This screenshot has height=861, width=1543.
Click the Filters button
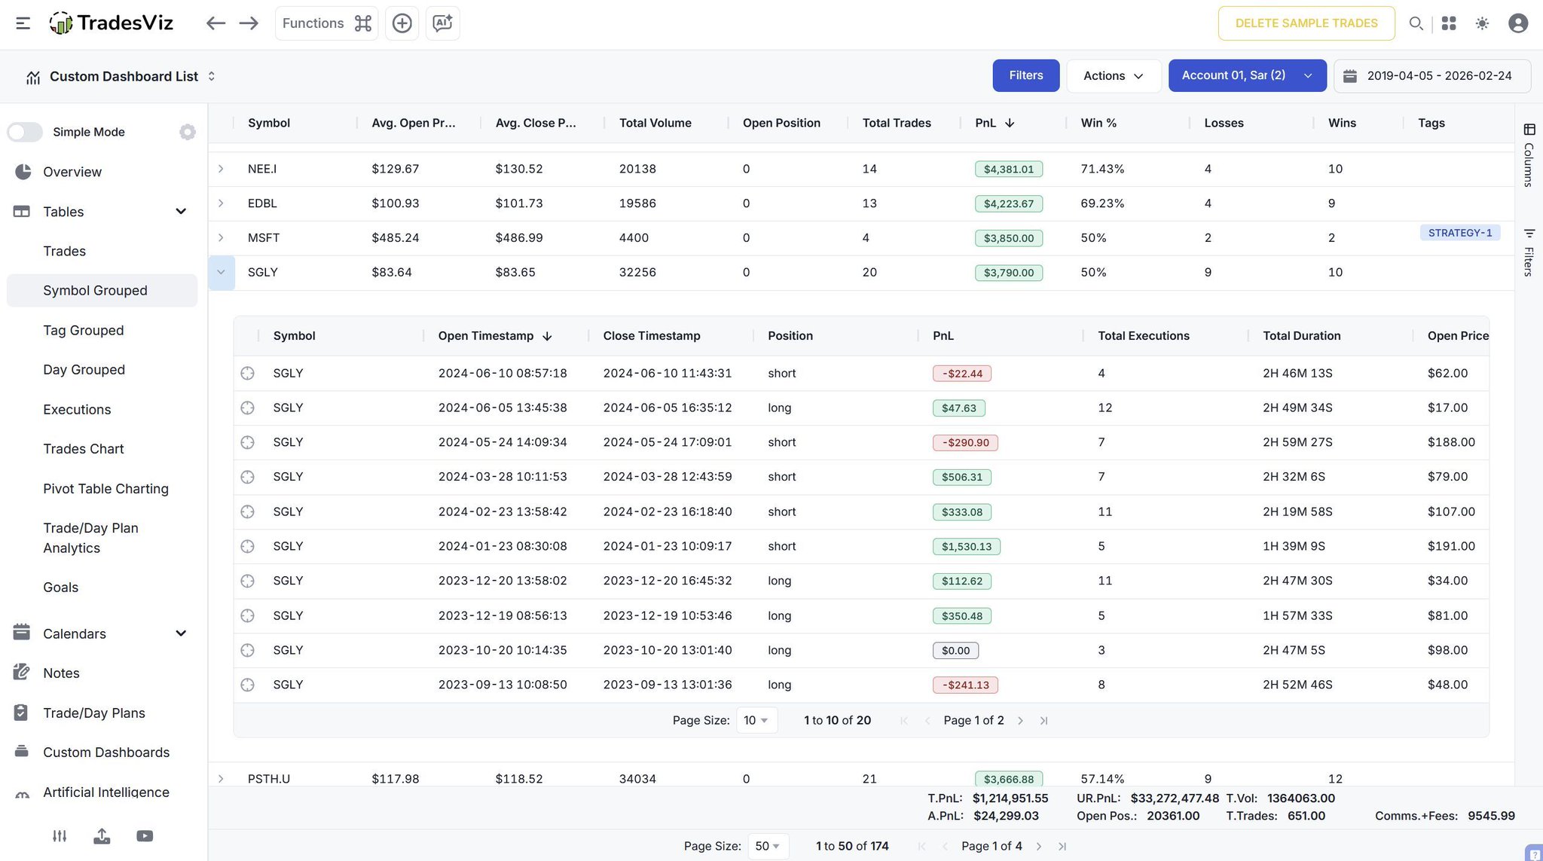tap(1025, 76)
